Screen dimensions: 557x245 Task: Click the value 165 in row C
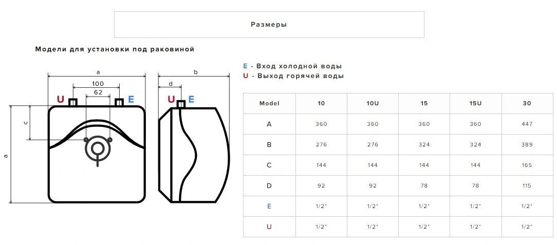tap(527, 165)
